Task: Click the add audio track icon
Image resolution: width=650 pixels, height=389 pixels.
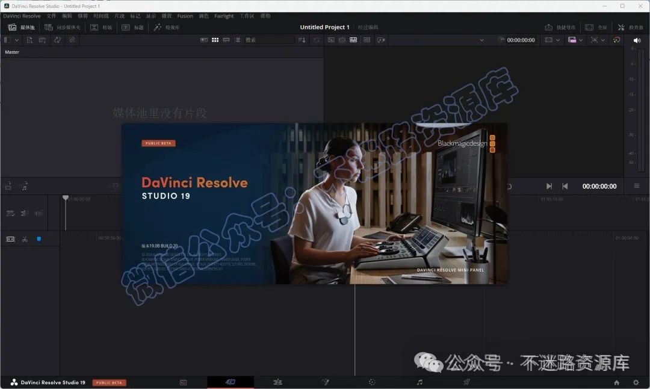Action: point(24,186)
